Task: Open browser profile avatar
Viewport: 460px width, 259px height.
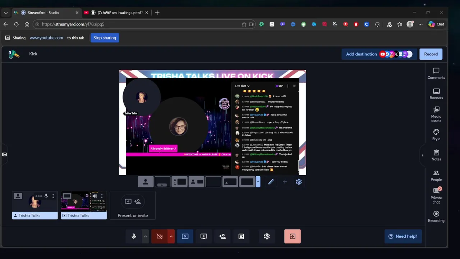Action: pos(410,24)
